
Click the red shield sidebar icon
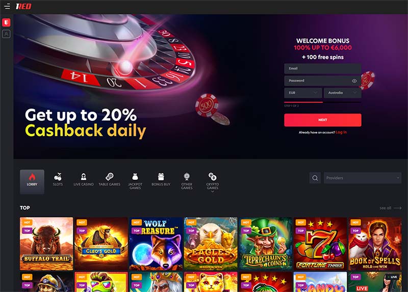tap(6, 22)
